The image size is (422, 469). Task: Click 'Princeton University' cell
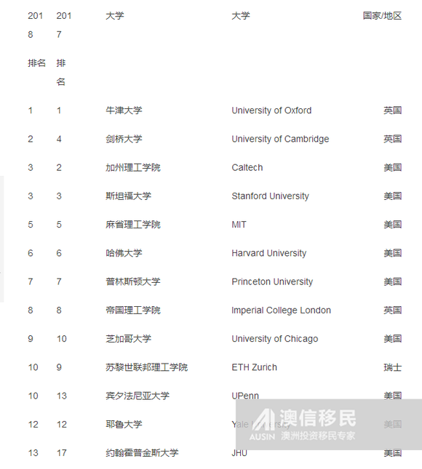272,281
